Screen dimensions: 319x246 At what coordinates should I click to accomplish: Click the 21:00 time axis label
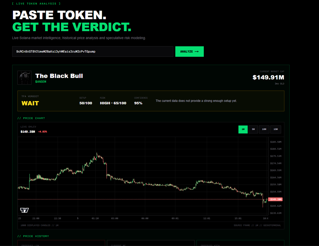[x=36, y=218]
